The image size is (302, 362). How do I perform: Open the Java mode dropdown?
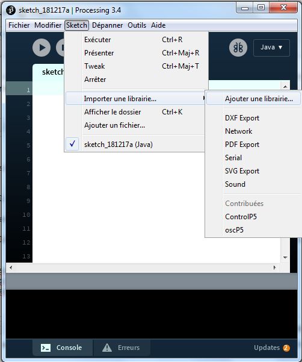pyautogui.click(x=271, y=48)
